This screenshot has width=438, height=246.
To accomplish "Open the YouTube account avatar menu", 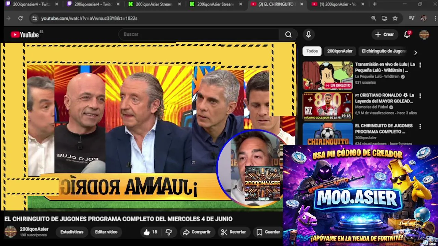I will (424, 35).
